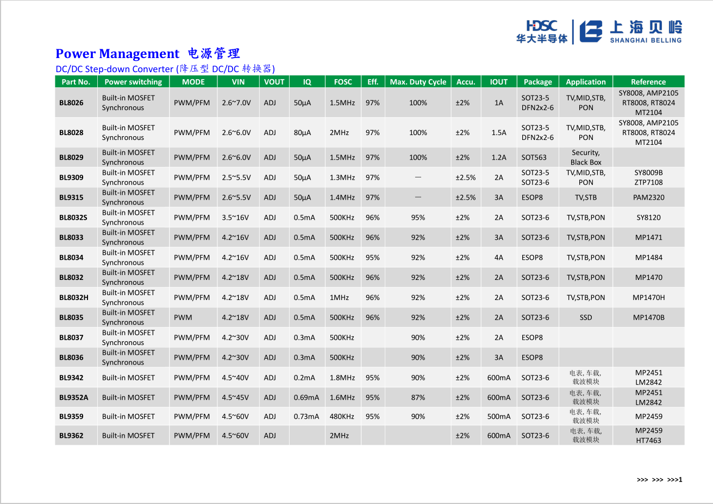This screenshot has height=504, width=713.
Task: Click part number BL8032H
Action: [73, 297]
